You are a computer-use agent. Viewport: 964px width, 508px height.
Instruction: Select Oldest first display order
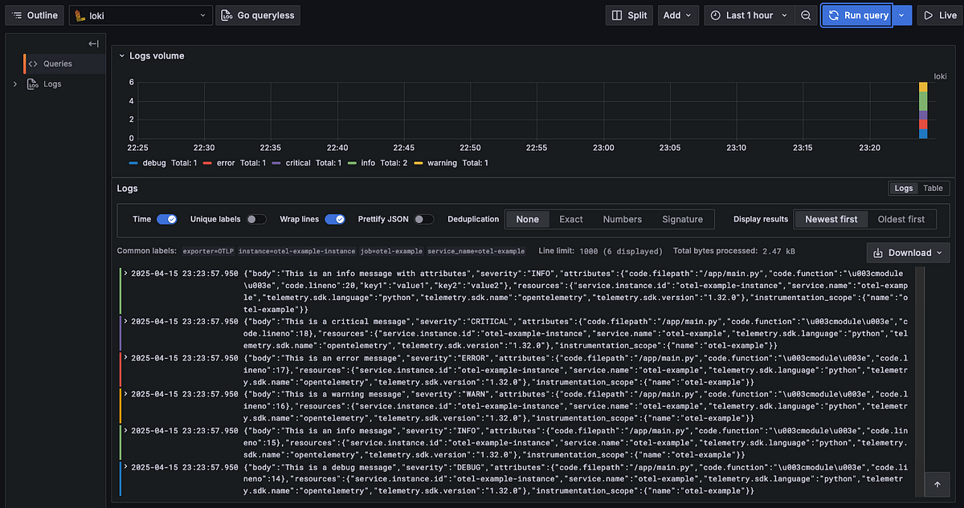(x=901, y=218)
